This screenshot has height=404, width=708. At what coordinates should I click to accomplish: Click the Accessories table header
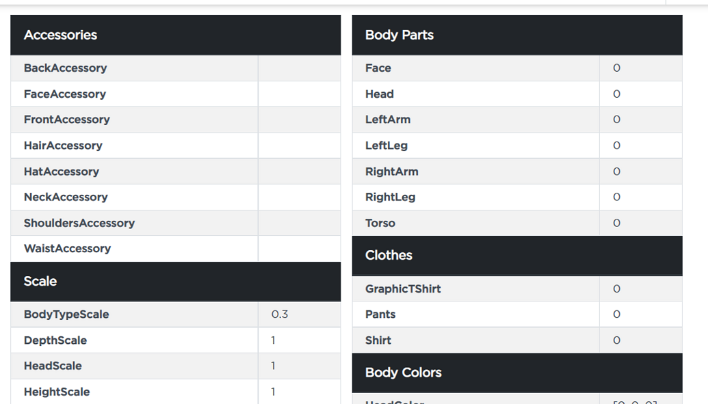176,36
